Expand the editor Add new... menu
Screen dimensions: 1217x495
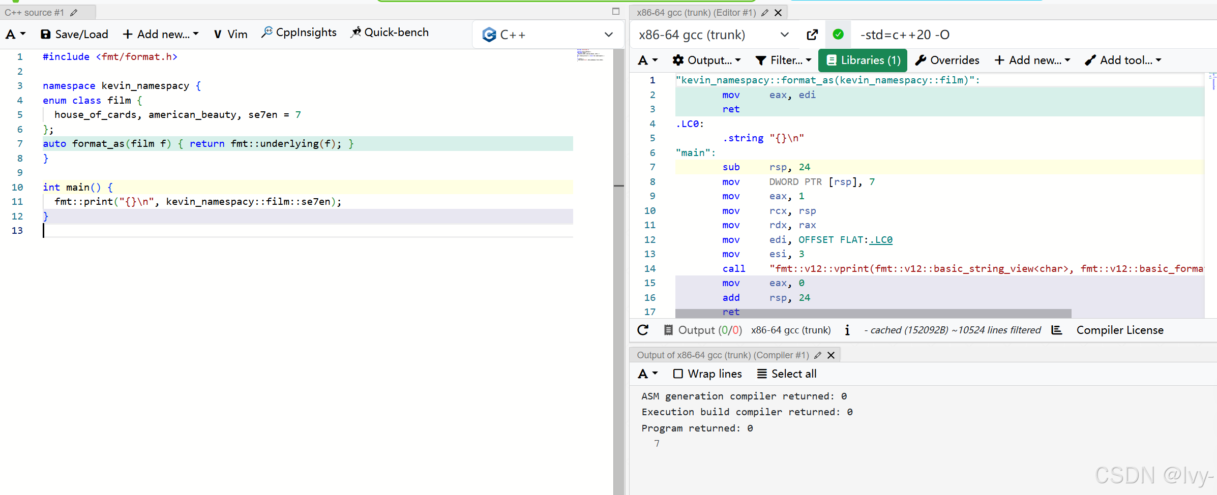click(x=160, y=34)
